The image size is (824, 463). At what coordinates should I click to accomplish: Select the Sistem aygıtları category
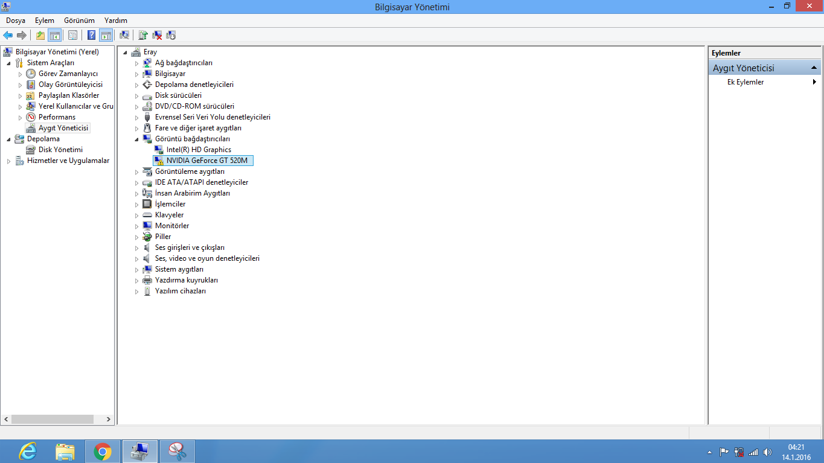179,269
